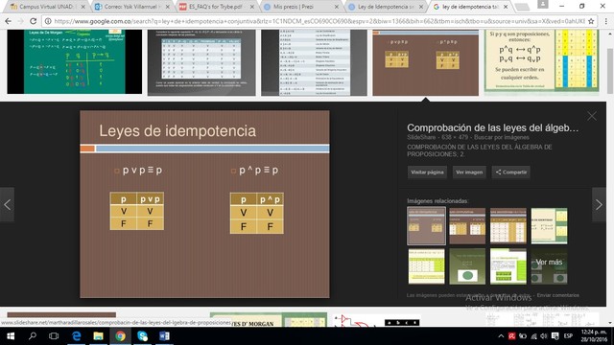Open the large Leyes de idempotencia preview image
The height and width of the screenshot is (345, 614).
click(x=204, y=204)
